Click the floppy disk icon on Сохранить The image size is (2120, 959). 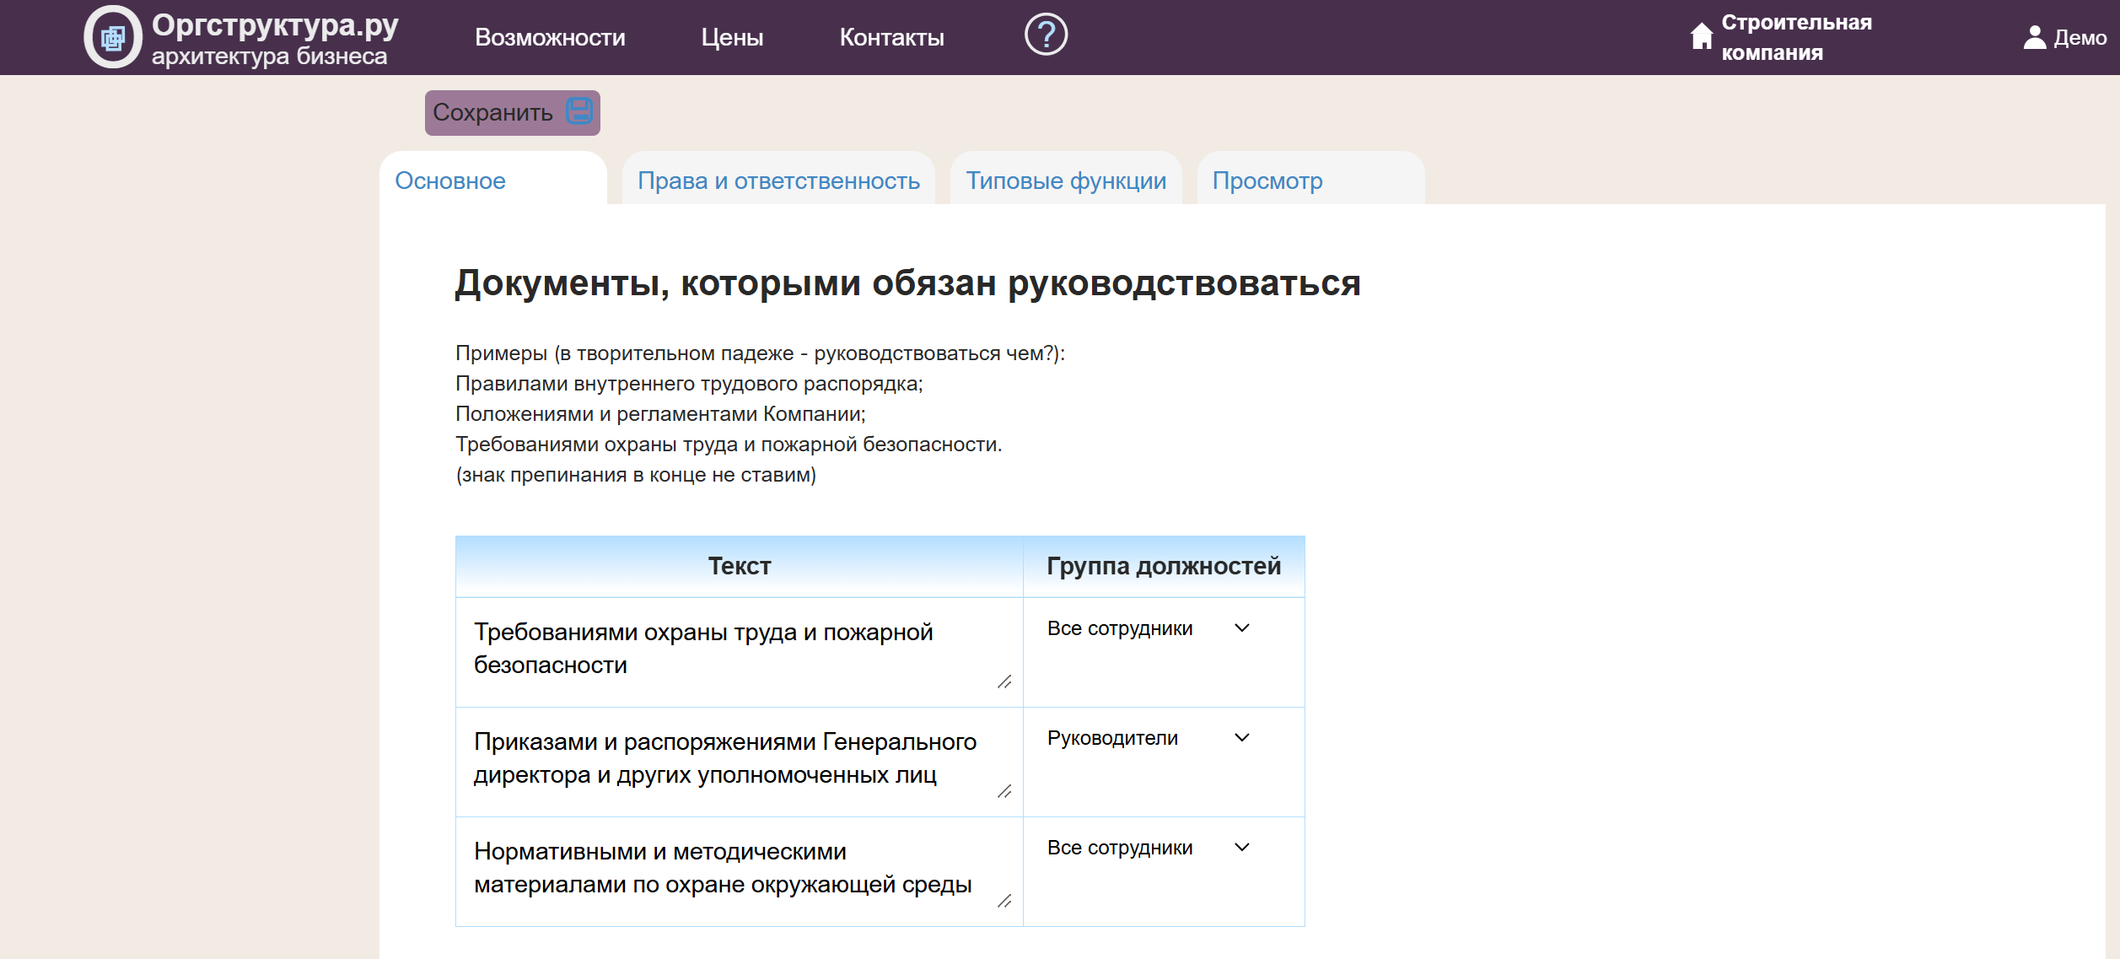point(579,111)
